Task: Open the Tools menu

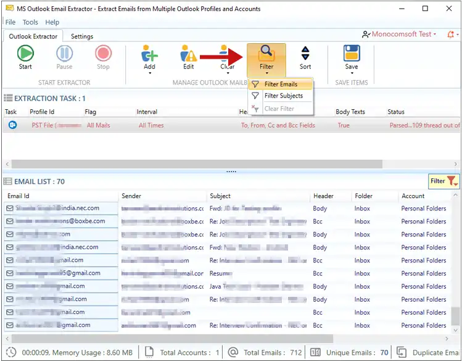Action: [x=30, y=22]
